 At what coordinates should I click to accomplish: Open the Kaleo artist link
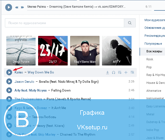point(19,72)
